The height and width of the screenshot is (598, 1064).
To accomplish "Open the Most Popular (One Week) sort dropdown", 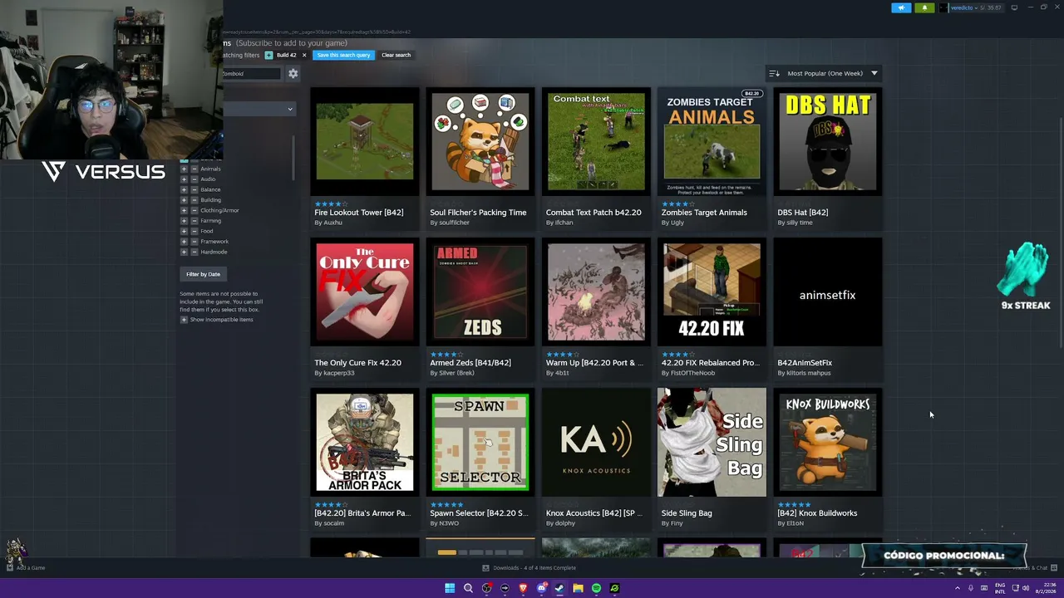I will 823,73.
